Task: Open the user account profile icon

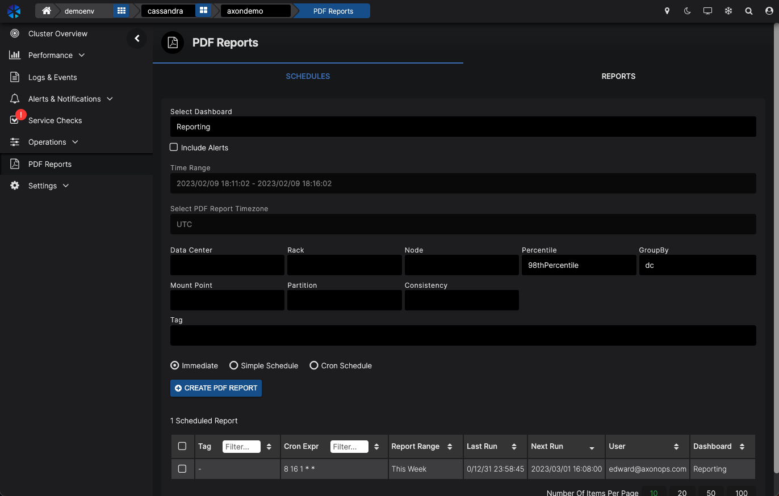Action: click(x=768, y=11)
